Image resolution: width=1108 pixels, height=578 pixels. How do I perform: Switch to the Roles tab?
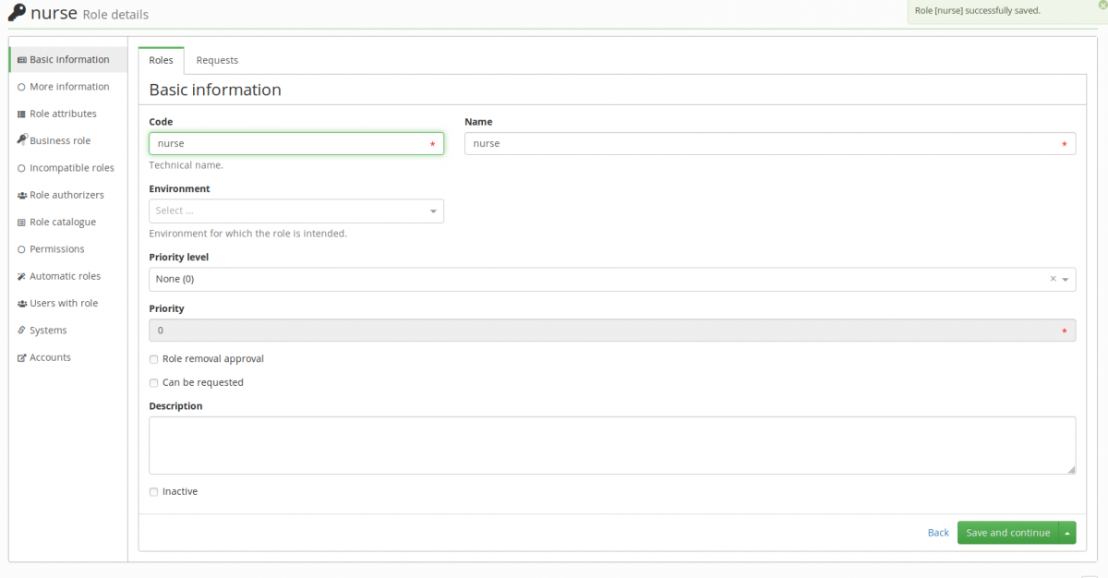point(161,60)
